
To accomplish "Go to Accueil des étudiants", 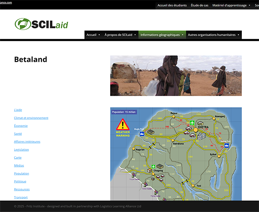I will click(172, 5).
